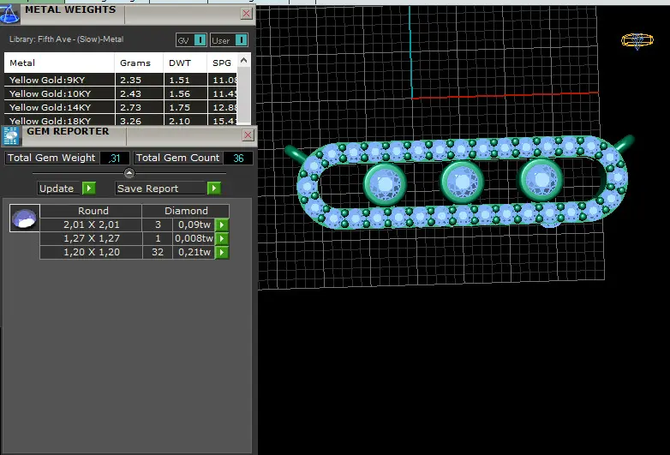Click the 0,21tw weight cell

pos(194,252)
